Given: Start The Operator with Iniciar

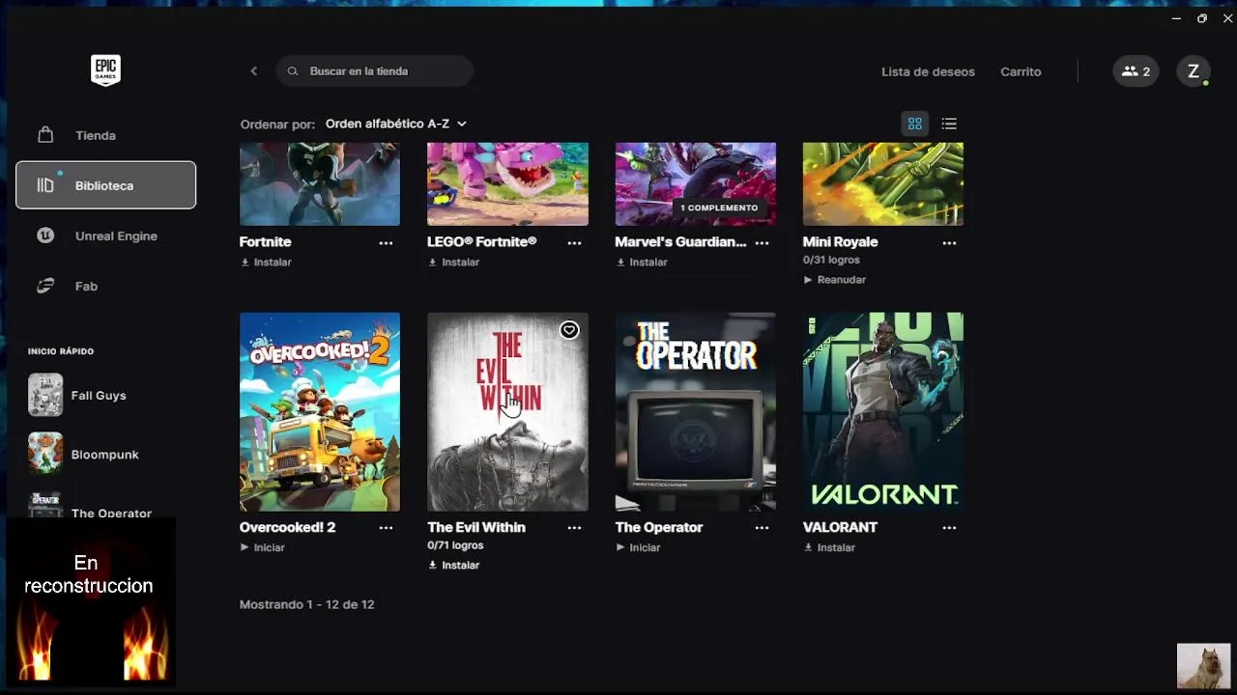Looking at the screenshot, I should pyautogui.click(x=638, y=547).
